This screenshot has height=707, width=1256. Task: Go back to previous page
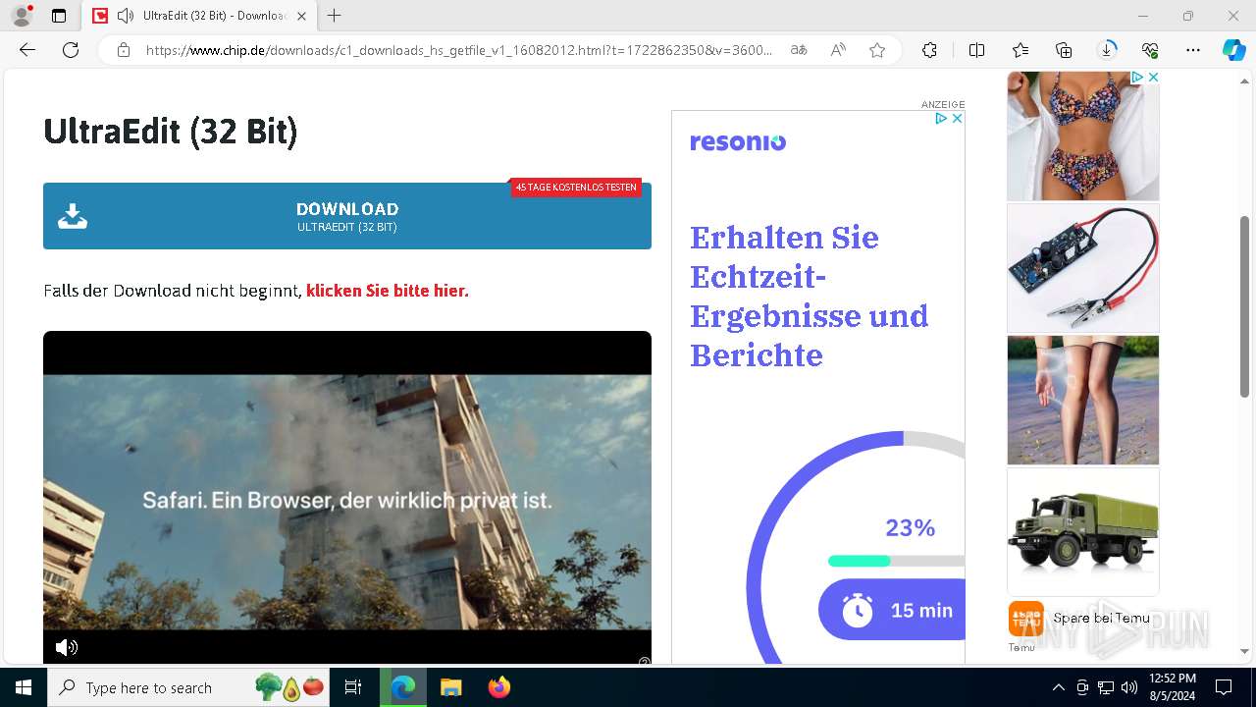(27, 50)
